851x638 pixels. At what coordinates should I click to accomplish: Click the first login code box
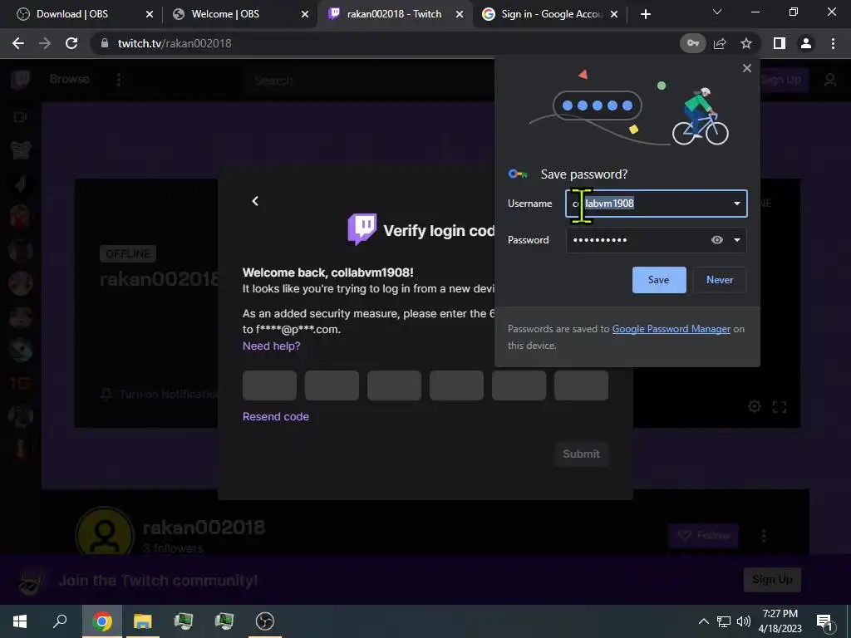click(x=270, y=385)
